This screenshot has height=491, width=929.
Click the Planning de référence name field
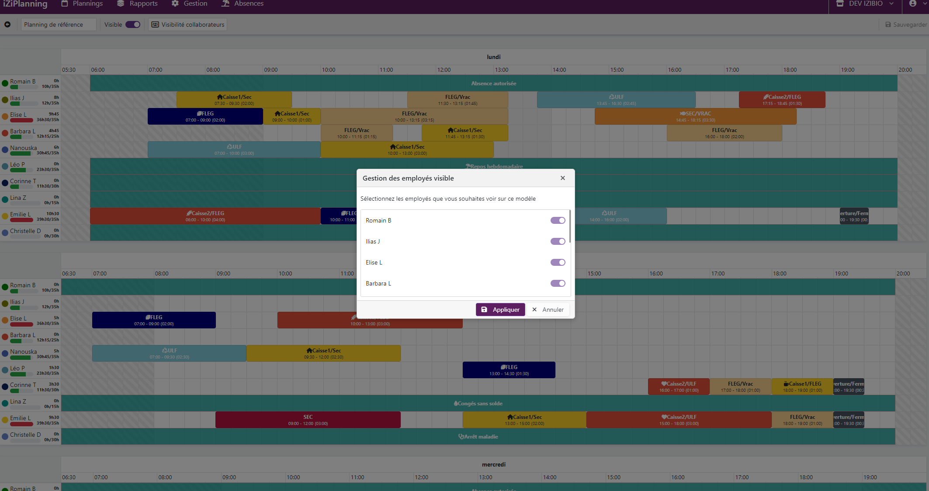point(58,24)
